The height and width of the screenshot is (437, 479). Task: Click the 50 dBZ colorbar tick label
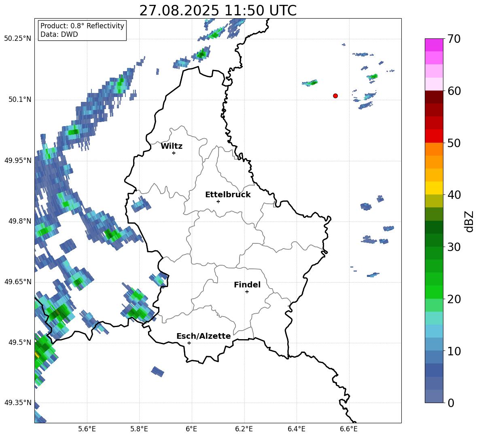tap(454, 143)
